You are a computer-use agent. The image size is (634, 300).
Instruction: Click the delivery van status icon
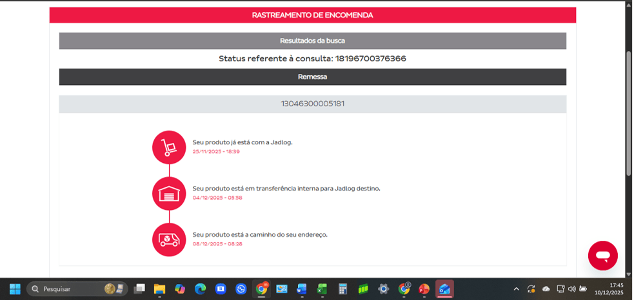[x=169, y=239]
